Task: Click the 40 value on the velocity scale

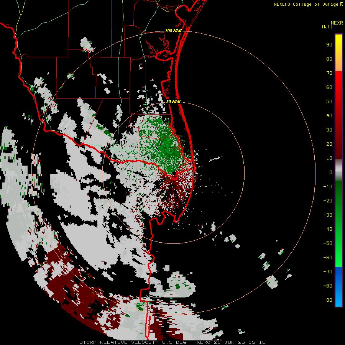Action: 329,116
